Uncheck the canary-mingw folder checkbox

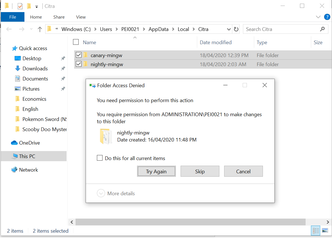[x=78, y=55]
